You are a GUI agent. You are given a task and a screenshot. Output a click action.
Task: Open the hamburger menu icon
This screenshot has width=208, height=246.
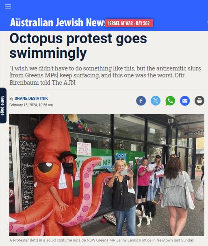8,7
